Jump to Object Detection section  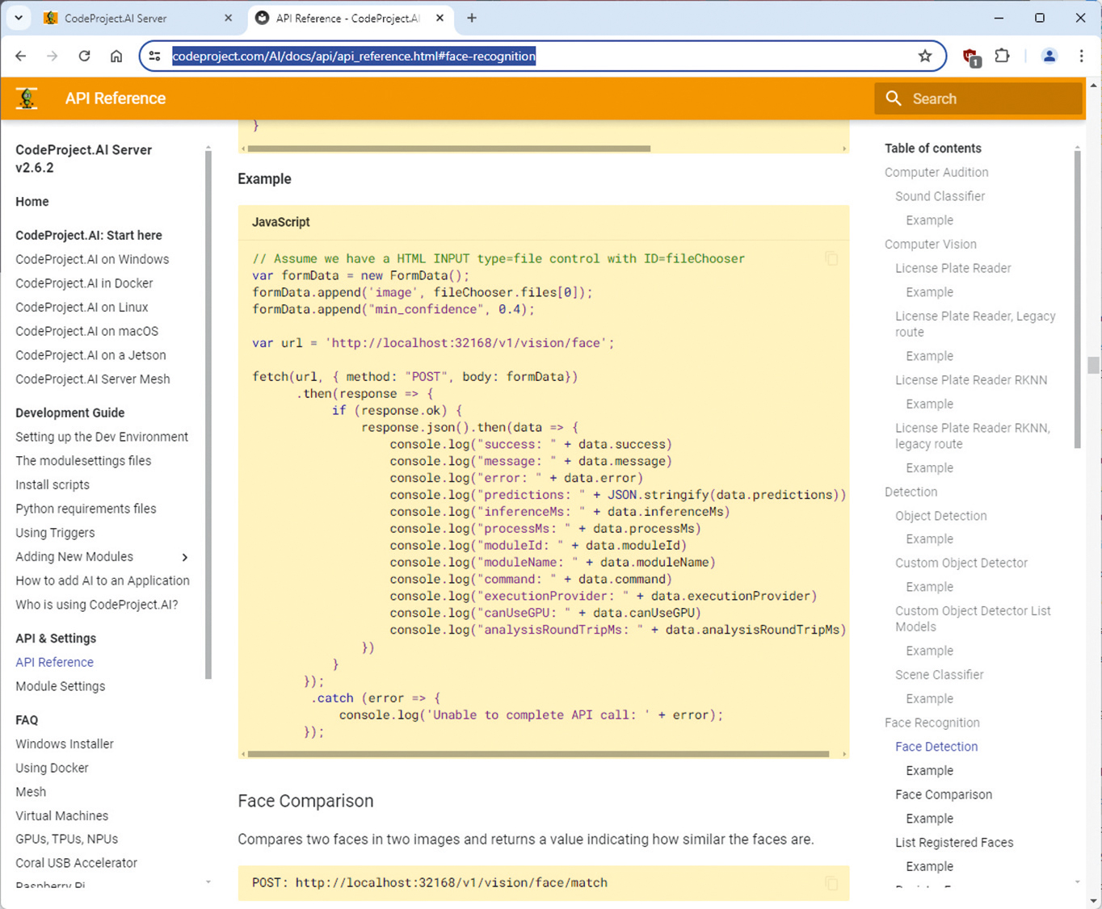[940, 516]
